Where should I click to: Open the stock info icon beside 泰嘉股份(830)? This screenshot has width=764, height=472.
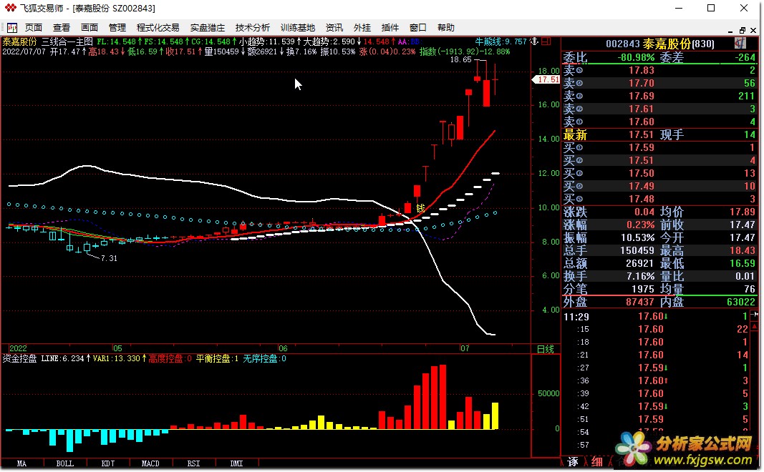[x=740, y=44]
